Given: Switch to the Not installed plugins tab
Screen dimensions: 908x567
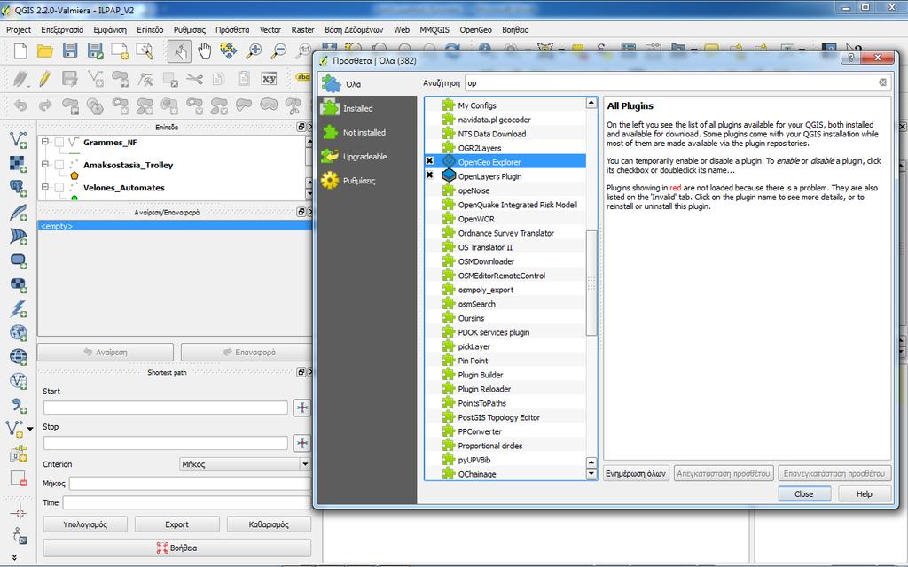Looking at the screenshot, I should click(x=367, y=133).
